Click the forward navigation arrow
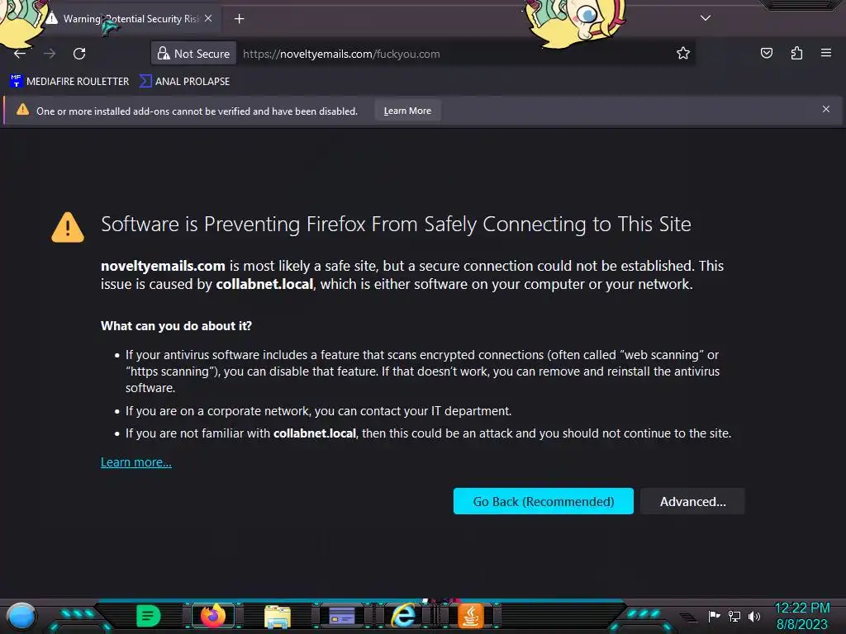 coord(50,54)
